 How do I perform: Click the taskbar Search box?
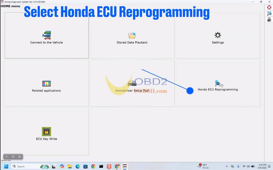tap(30, 166)
